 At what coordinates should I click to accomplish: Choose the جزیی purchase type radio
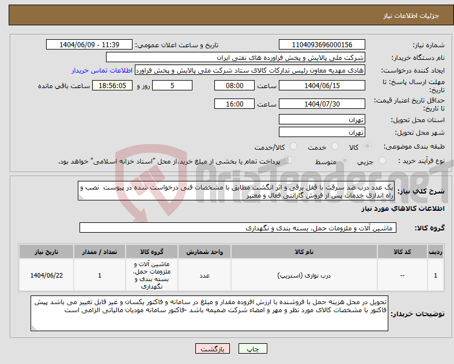382,161
